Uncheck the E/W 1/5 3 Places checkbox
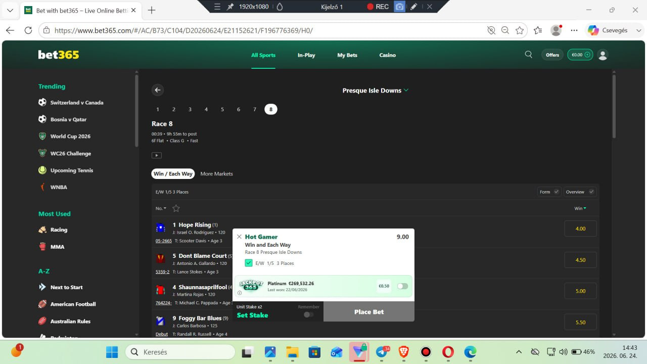This screenshot has width=647, height=364. click(249, 263)
